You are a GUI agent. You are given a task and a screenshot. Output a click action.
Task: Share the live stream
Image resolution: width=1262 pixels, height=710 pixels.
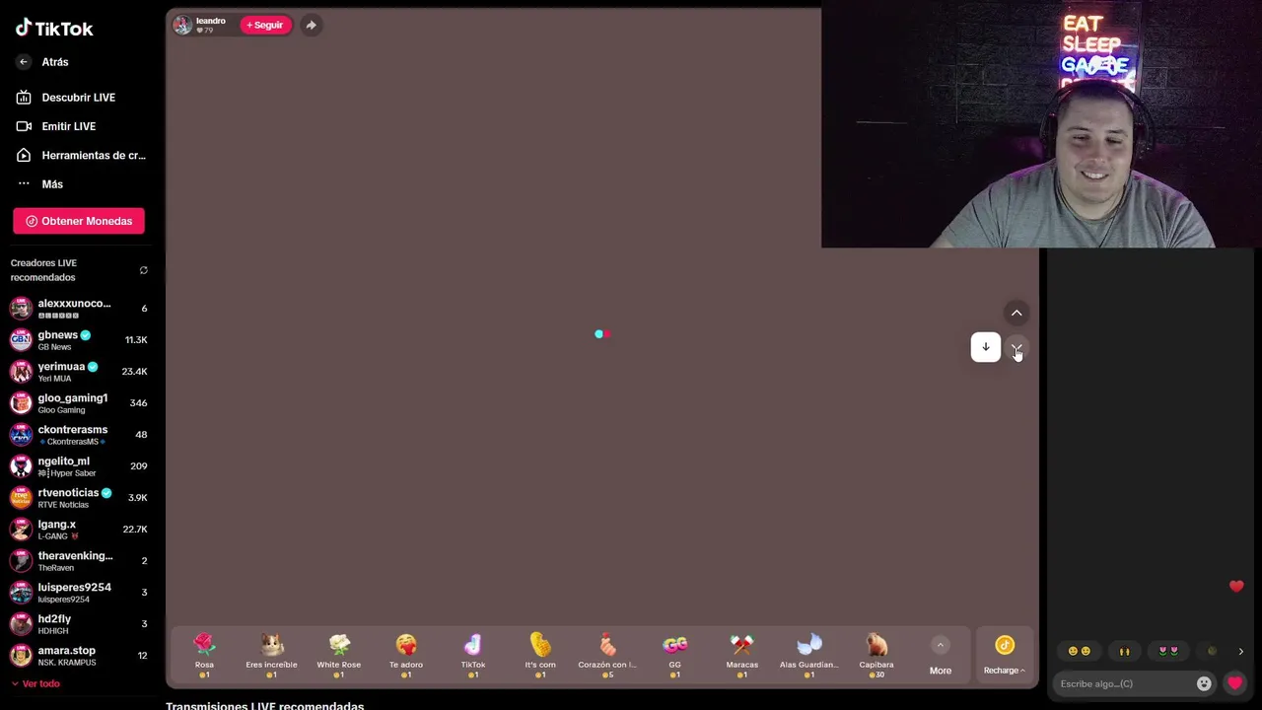point(311,25)
